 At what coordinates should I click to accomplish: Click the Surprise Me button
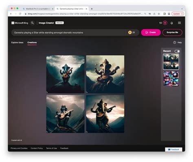click(172, 32)
